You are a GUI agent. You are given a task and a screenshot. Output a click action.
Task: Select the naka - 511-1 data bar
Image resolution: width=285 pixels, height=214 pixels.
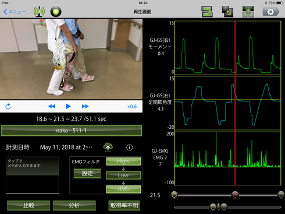coord(72,131)
